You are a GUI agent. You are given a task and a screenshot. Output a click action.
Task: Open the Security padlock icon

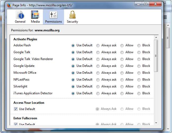pyautogui.click(x=72, y=15)
